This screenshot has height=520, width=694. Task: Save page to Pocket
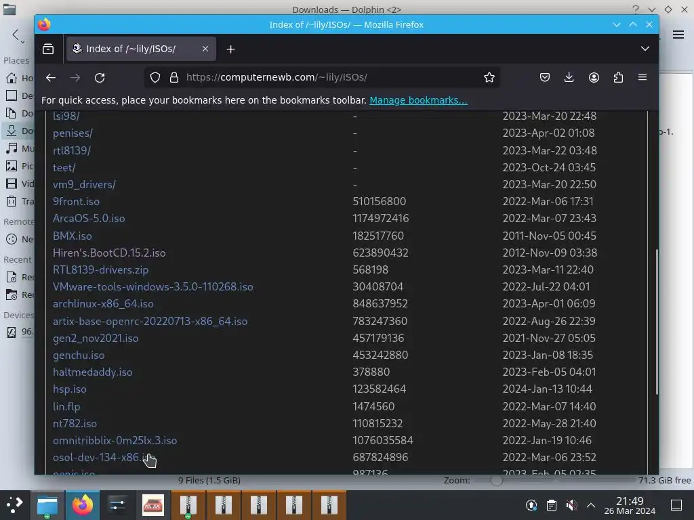[545, 77]
